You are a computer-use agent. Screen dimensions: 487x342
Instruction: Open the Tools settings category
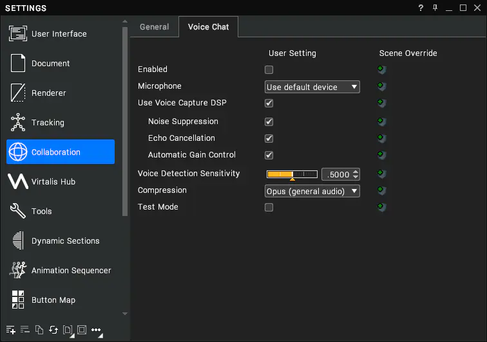click(x=61, y=211)
